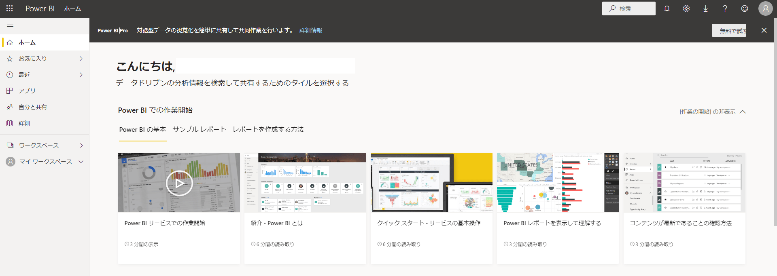Click the 詳細情報 link in banner
The image size is (777, 276).
pyautogui.click(x=311, y=30)
